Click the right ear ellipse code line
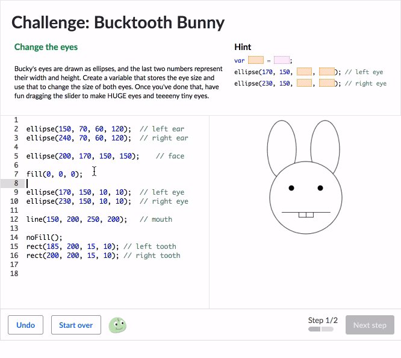 [x=107, y=138]
